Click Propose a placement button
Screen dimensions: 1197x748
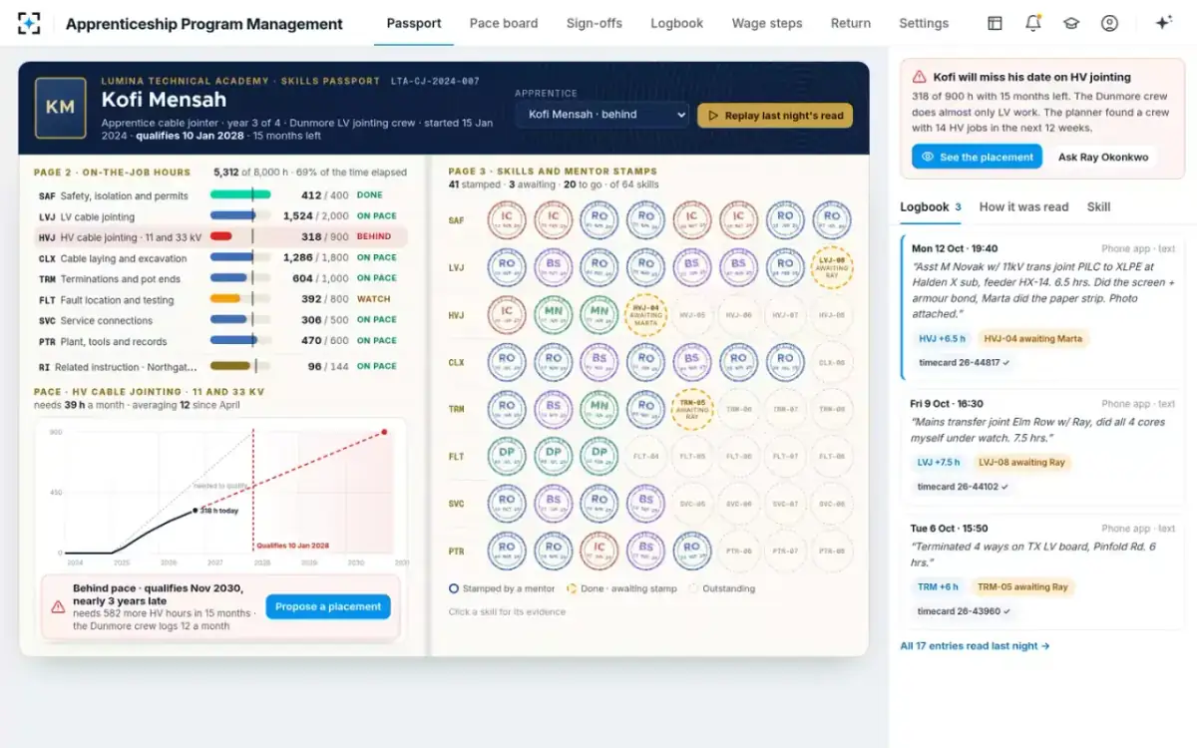328,606
